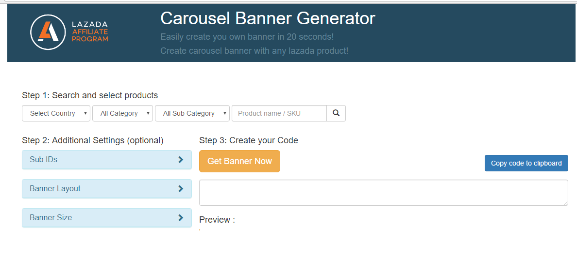Expand the Banner Size settings label
Screen dimensions: 577x273
[51, 218]
